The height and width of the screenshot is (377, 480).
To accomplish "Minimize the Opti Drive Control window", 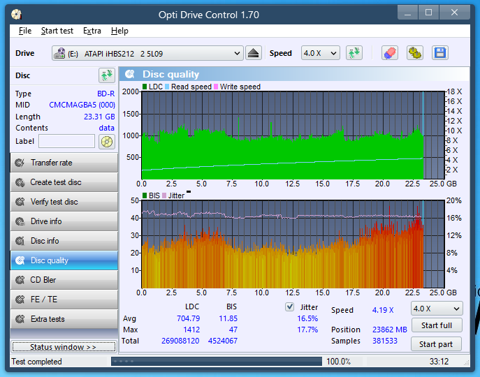I will coord(407,13).
